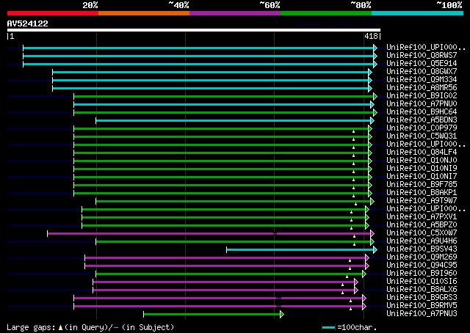Screen dimensions: 470x333
Task: Open hit UniRef100_A8MR56
Action: click(422, 88)
